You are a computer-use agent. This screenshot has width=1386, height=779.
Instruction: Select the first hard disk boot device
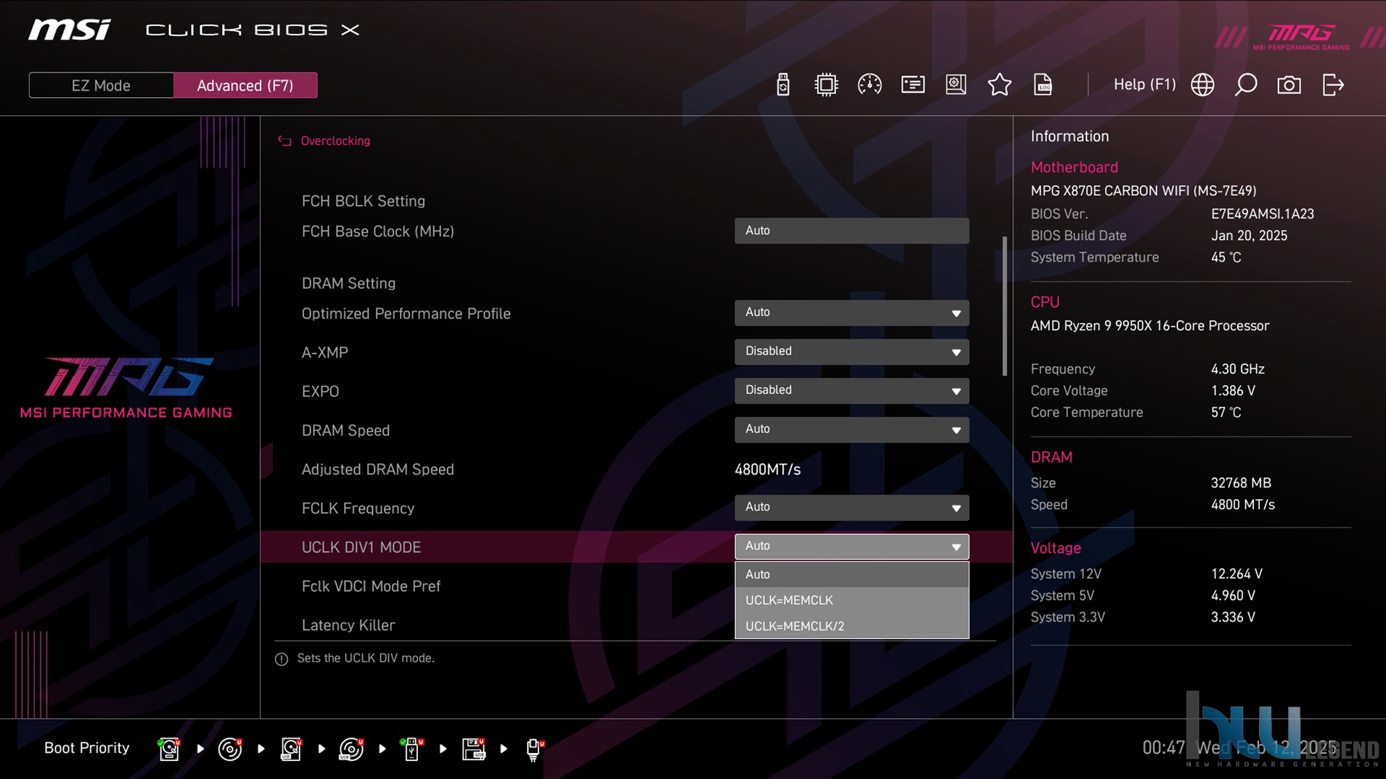tap(169, 749)
